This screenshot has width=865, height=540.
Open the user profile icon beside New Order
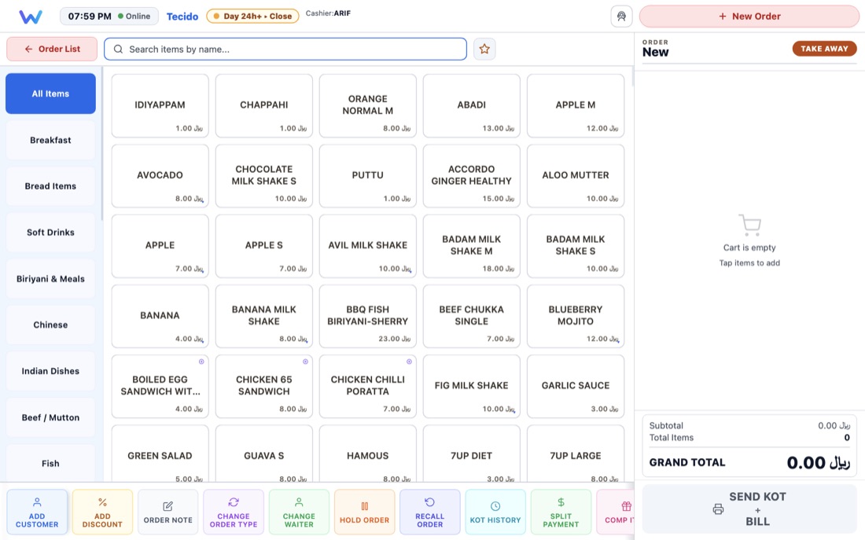point(621,16)
